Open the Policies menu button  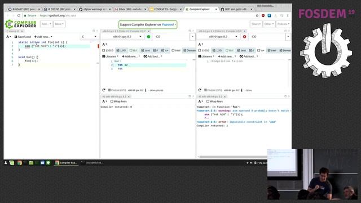coord(283,24)
